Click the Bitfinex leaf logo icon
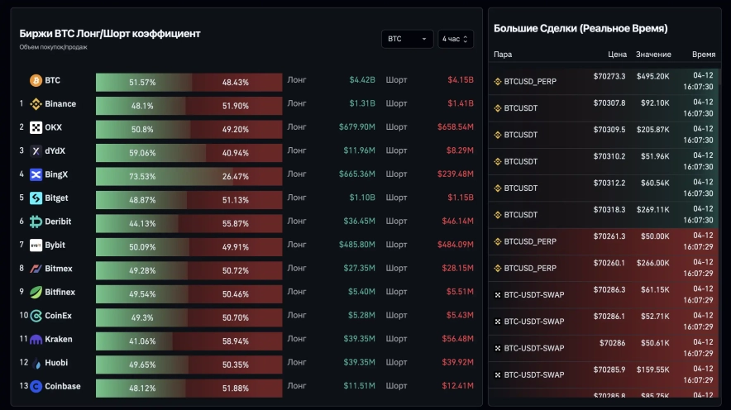The height and width of the screenshot is (410, 731). point(36,292)
